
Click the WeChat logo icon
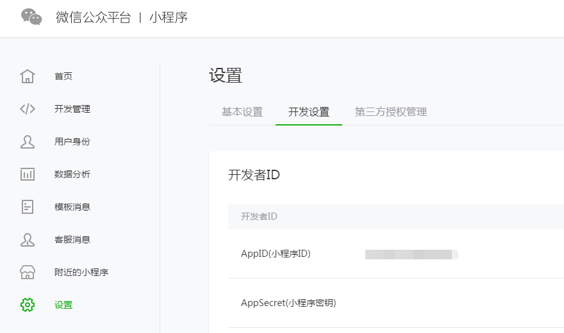point(31,17)
